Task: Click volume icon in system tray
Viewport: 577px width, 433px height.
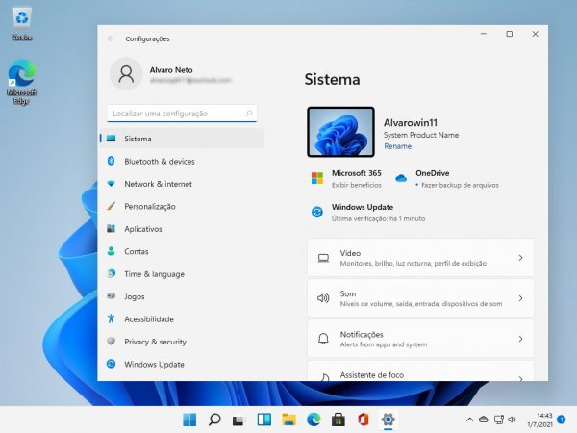Action: 512,420
